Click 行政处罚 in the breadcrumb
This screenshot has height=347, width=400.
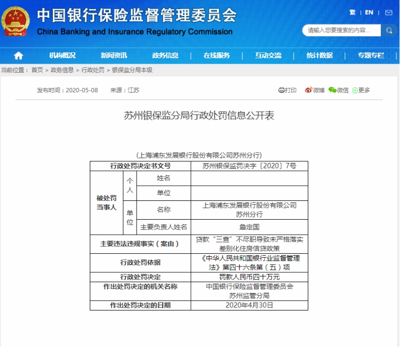coord(93,70)
